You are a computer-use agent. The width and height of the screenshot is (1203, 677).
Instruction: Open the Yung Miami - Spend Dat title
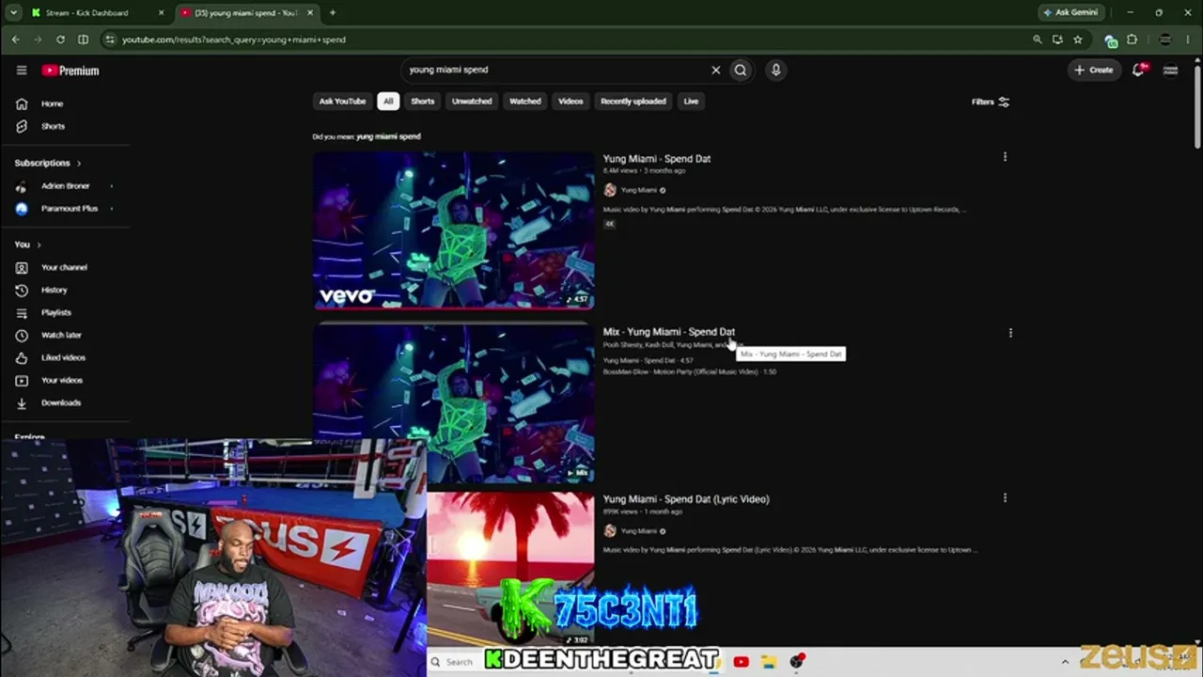[x=657, y=159]
